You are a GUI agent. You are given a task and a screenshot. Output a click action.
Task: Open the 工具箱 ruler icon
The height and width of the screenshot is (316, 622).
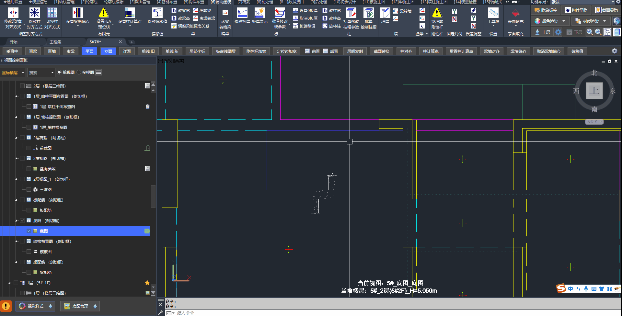[x=493, y=13]
